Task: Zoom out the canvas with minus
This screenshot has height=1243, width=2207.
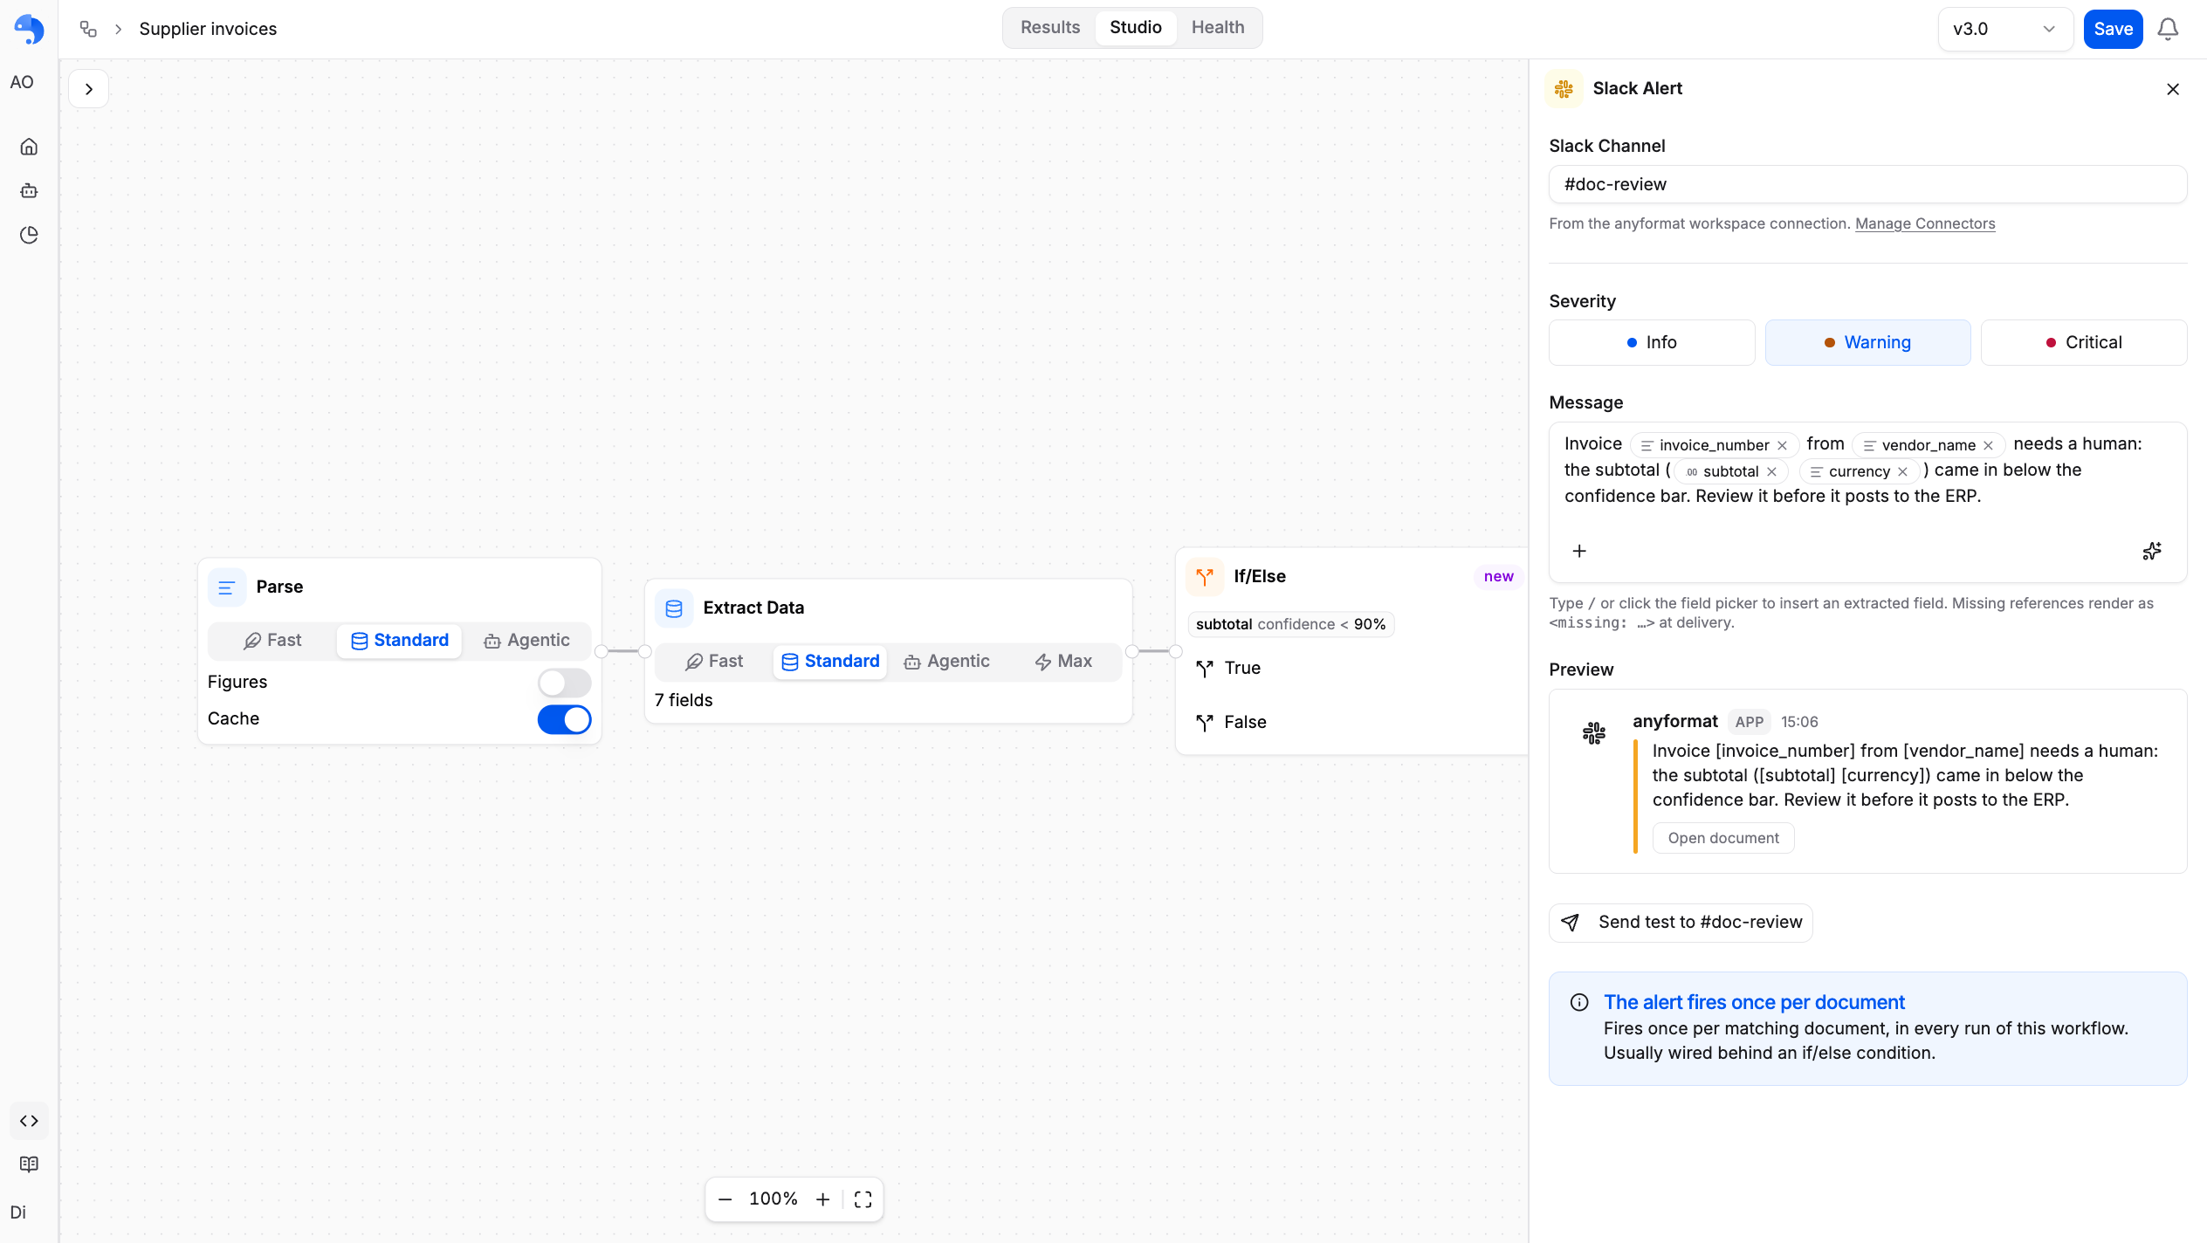Action: pyautogui.click(x=725, y=1199)
